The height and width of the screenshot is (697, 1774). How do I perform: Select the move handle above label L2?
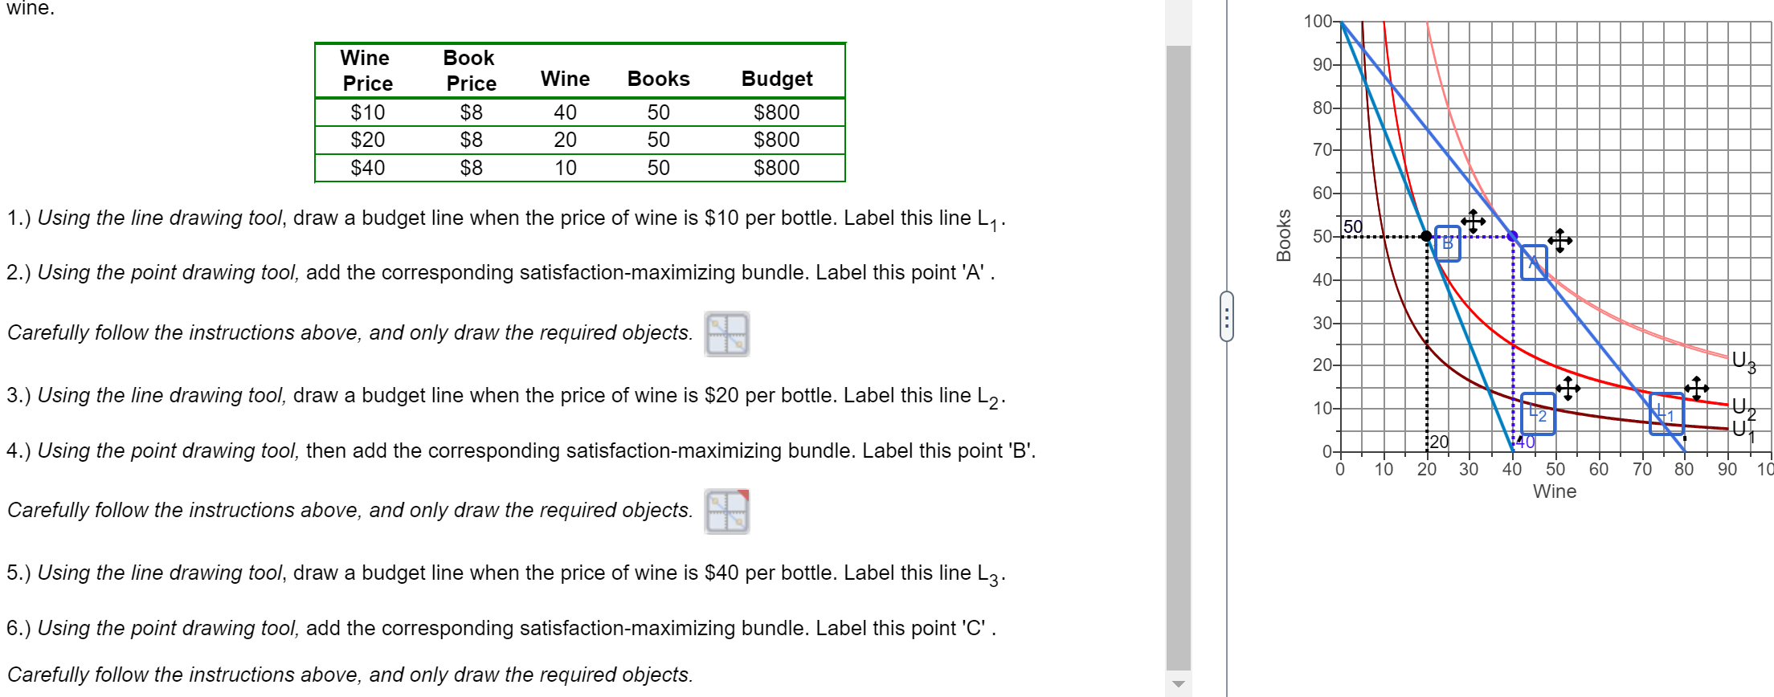[1568, 388]
